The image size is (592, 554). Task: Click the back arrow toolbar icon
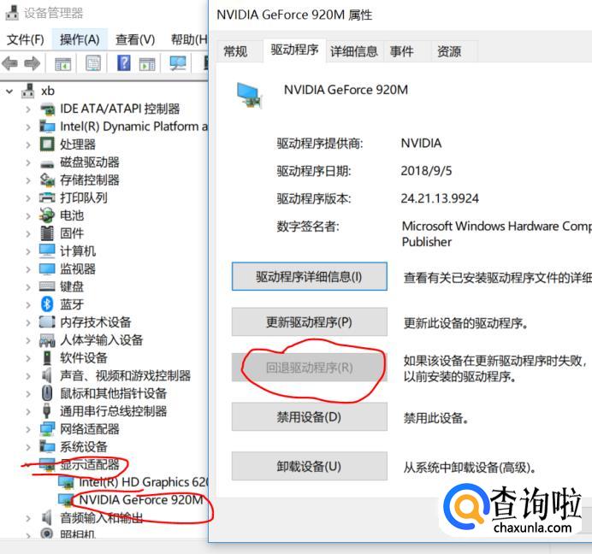(x=9, y=63)
